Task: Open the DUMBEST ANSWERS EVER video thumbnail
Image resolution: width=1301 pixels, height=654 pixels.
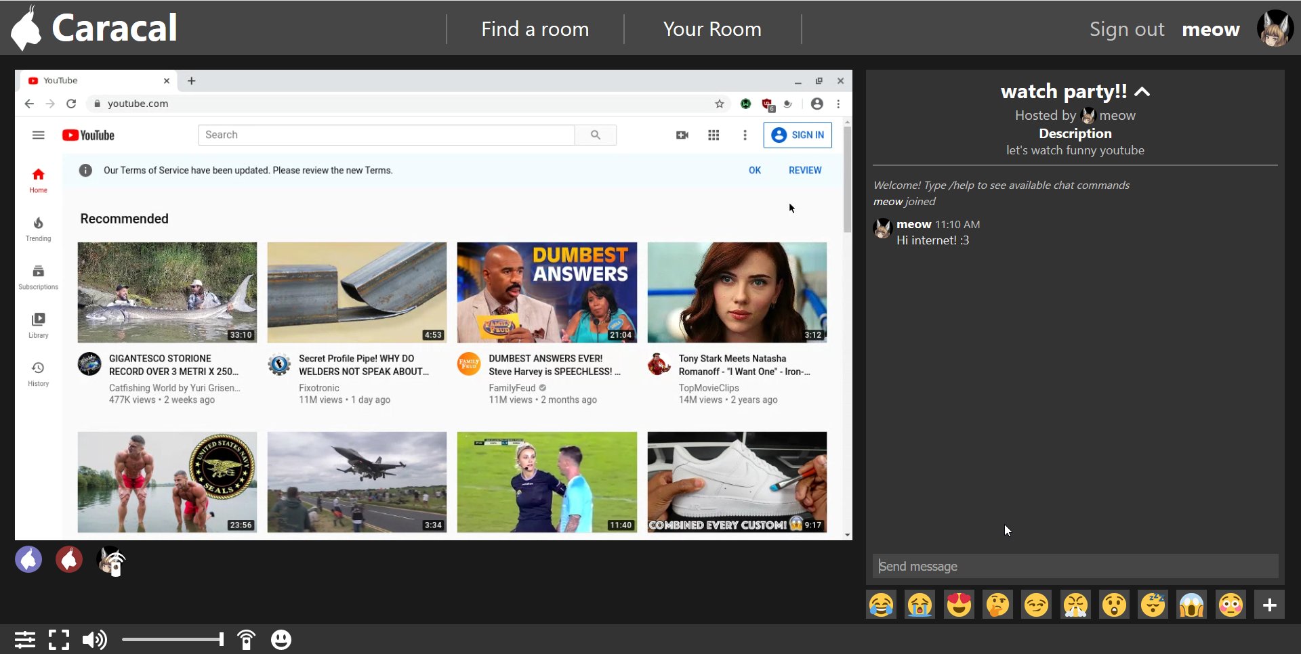Action: [x=547, y=292]
